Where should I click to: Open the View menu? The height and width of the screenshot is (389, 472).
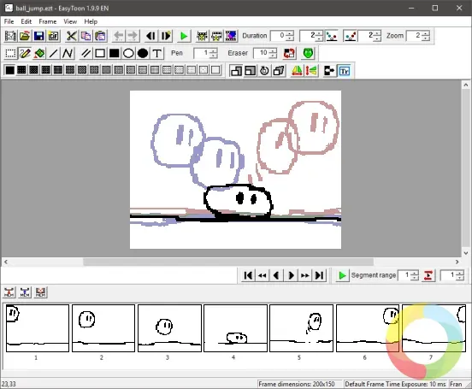click(70, 21)
